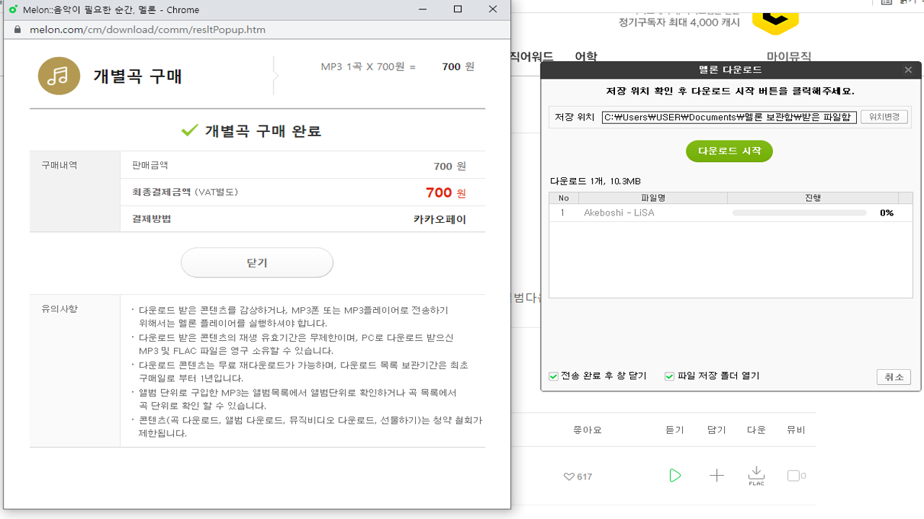Click the Melon favicon in title bar
924x519 pixels.
pos(12,9)
